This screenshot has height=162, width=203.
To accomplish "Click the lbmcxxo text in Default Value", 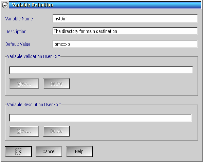I will click(x=62, y=44).
